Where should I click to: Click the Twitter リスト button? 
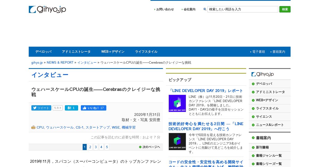pyautogui.click(x=57, y=108)
